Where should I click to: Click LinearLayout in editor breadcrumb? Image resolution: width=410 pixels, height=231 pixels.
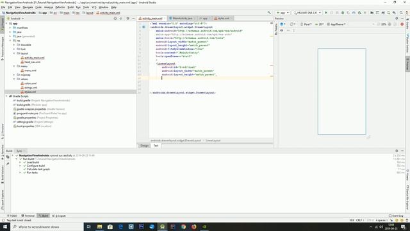pyautogui.click(x=213, y=141)
